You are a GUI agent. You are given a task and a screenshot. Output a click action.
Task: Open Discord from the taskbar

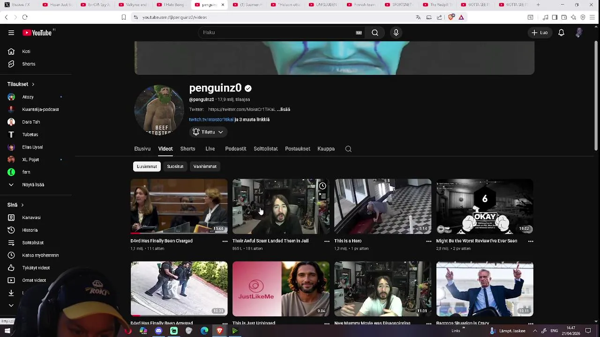(x=158, y=331)
